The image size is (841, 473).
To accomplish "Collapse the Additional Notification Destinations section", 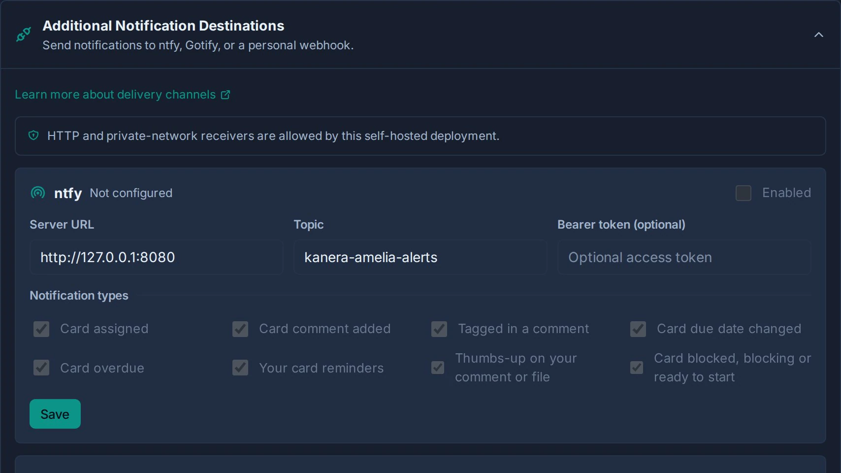I will pos(818,34).
